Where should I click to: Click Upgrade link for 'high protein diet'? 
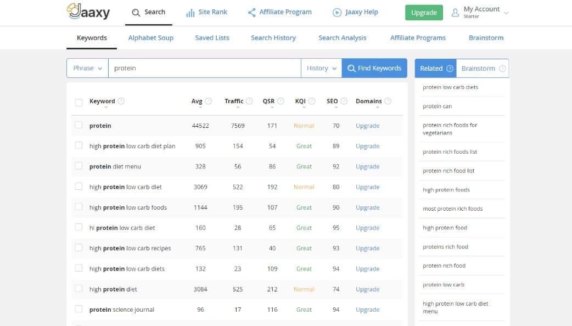click(367, 289)
